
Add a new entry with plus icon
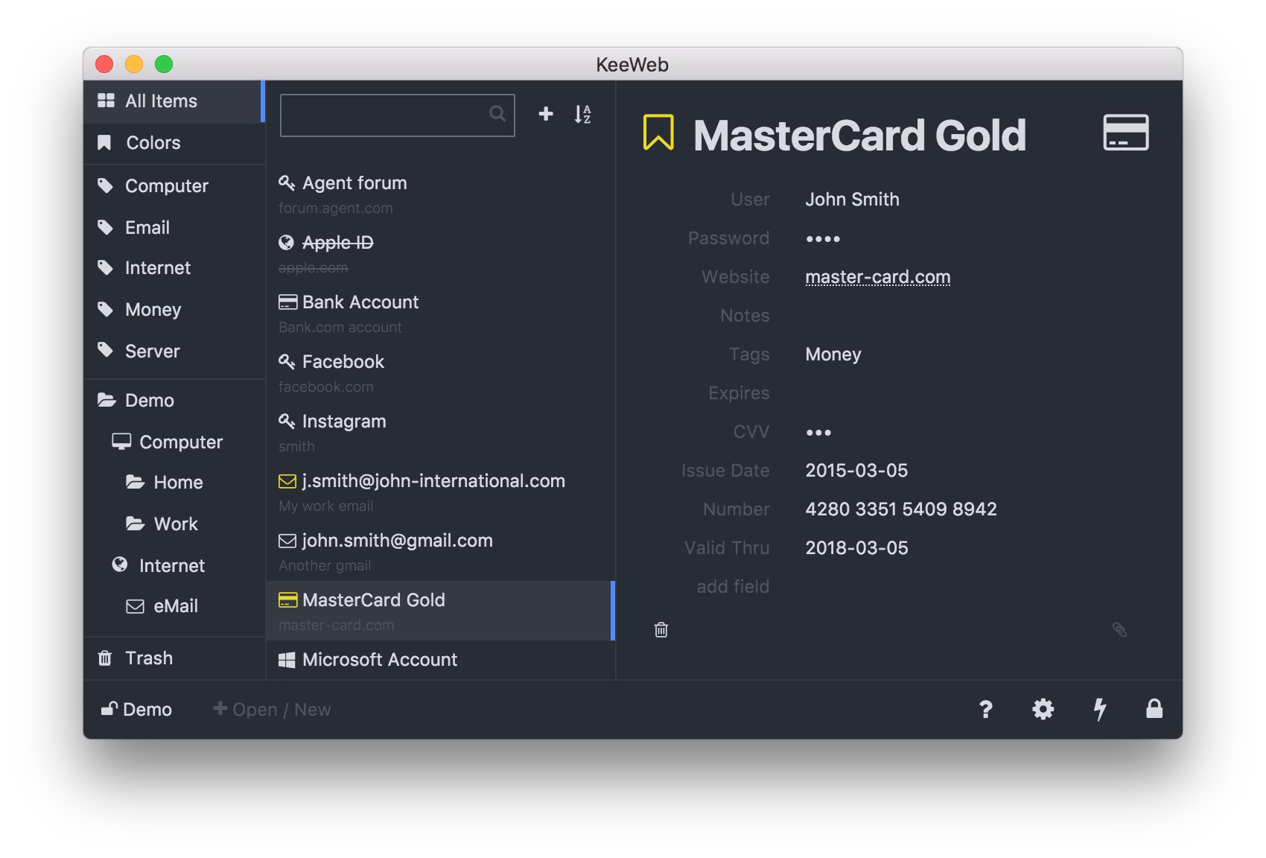[546, 113]
